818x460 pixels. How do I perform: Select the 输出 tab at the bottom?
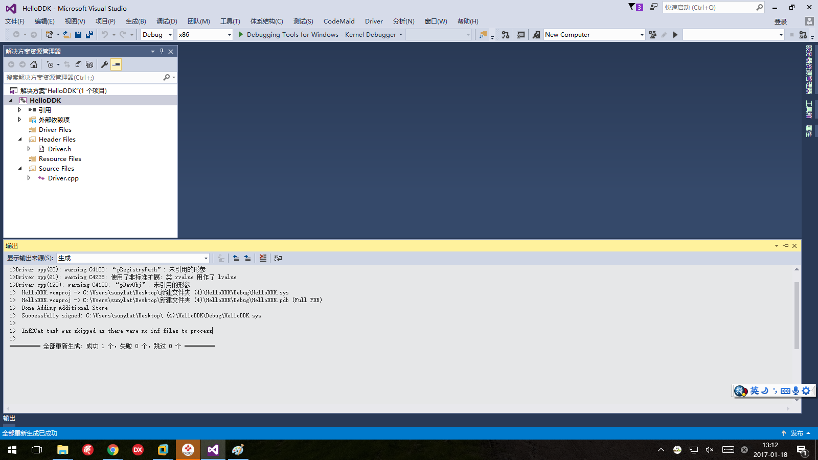[9, 418]
